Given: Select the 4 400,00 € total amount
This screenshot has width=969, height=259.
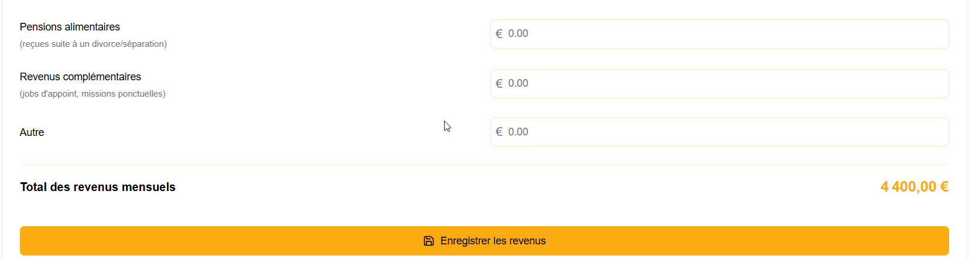Looking at the screenshot, I should click(x=915, y=187).
